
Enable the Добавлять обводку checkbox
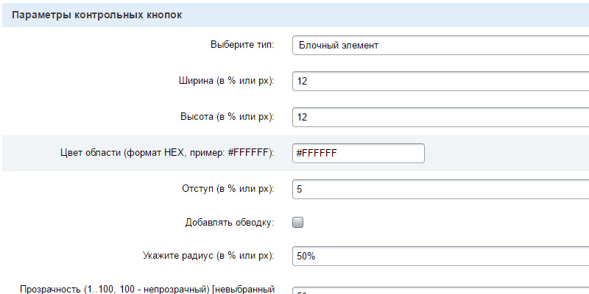[298, 222]
